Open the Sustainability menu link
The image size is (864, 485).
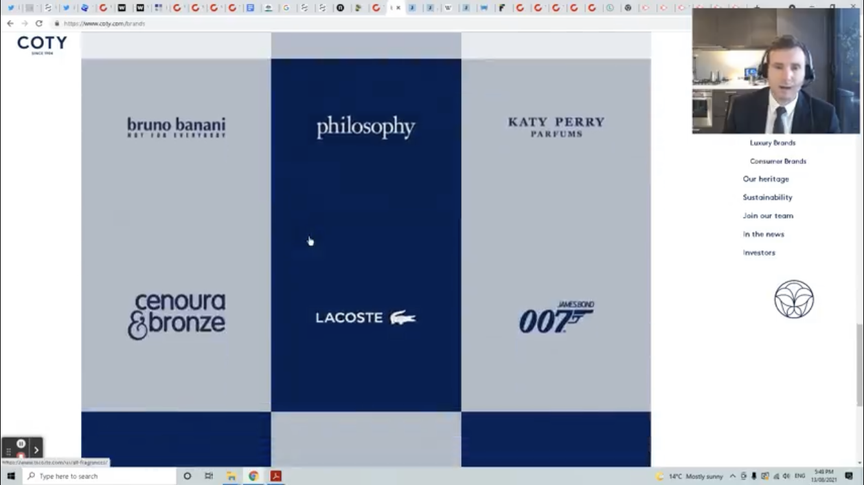click(767, 197)
